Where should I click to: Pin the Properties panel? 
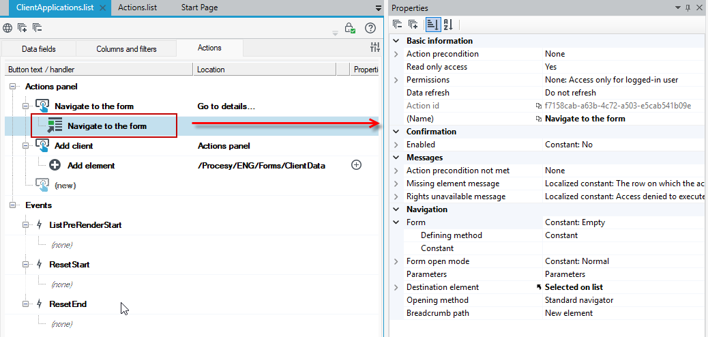[688, 8]
